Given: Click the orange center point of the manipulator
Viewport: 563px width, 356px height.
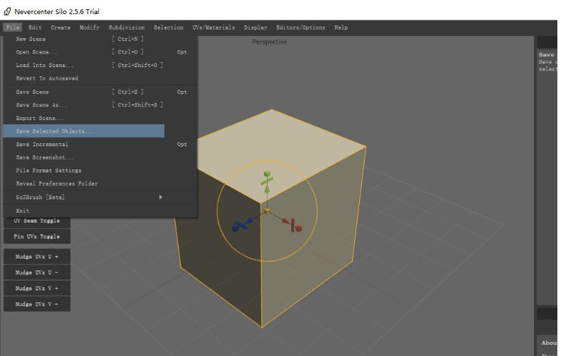Looking at the screenshot, I should coord(267,210).
